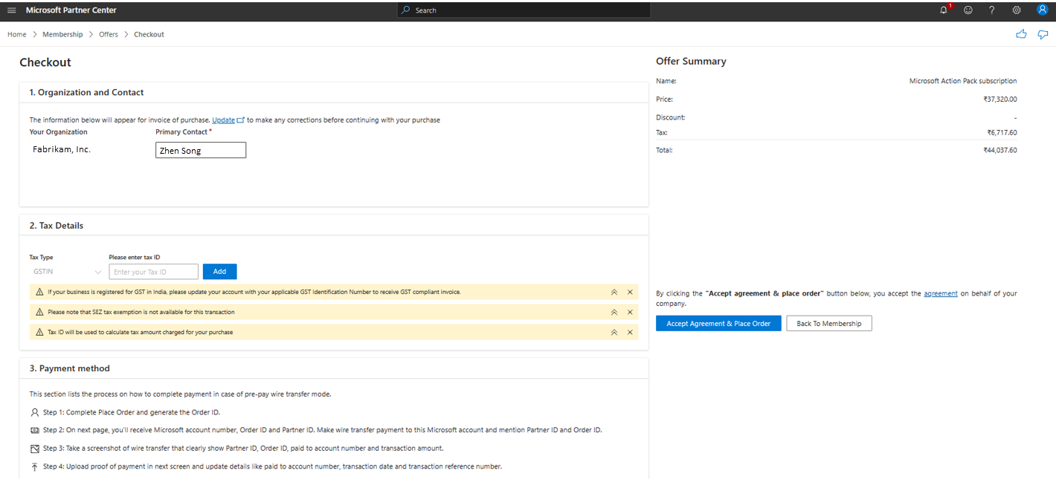Click the Enter your Tax ID field

click(x=153, y=272)
